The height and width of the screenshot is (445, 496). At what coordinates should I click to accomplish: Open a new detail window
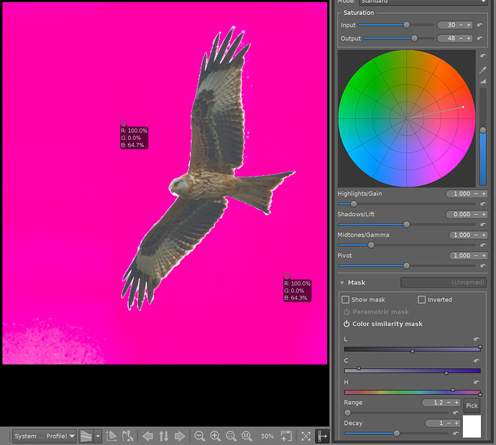pyautogui.click(x=286, y=436)
